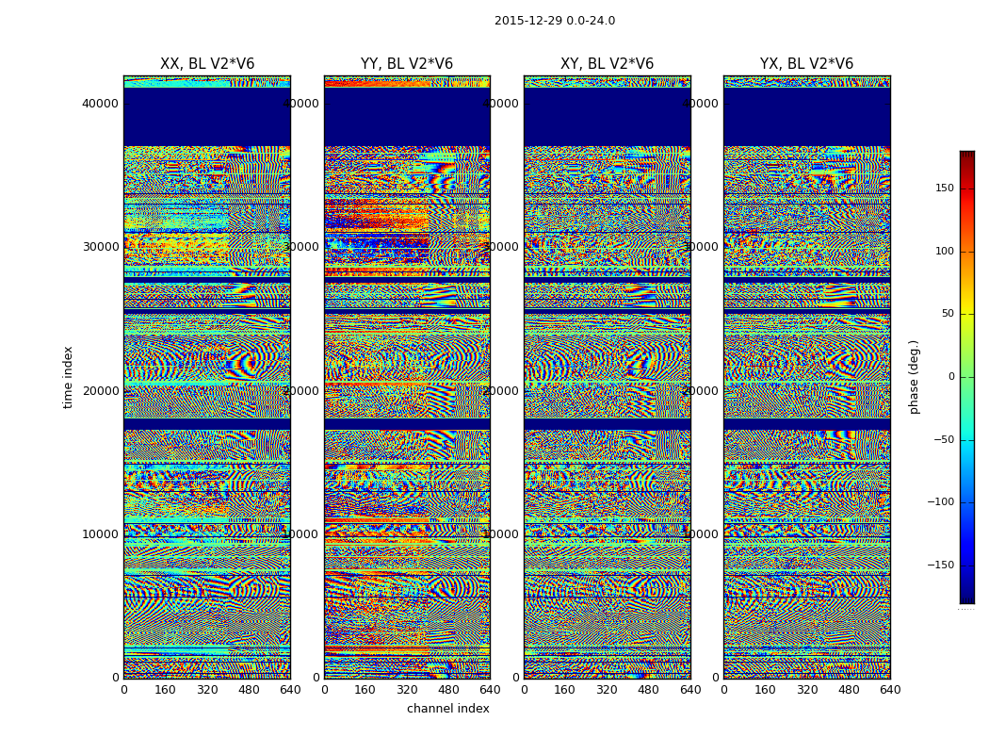Click the 'channel index' x-axis label

click(447, 709)
